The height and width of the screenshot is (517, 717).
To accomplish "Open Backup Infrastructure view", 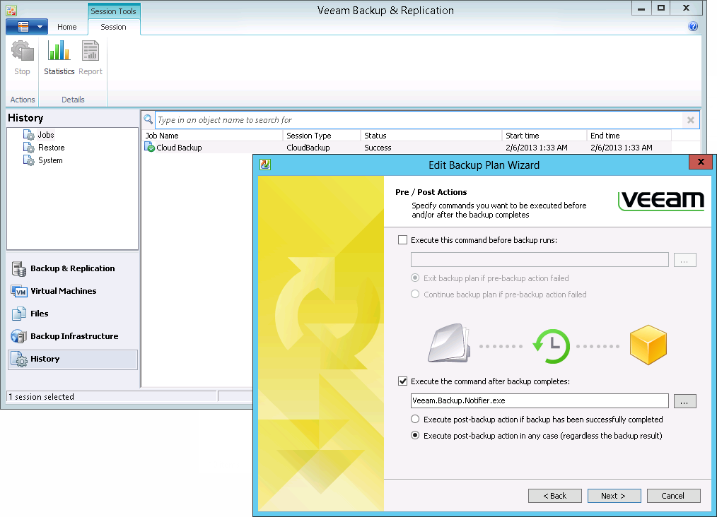I will point(72,336).
